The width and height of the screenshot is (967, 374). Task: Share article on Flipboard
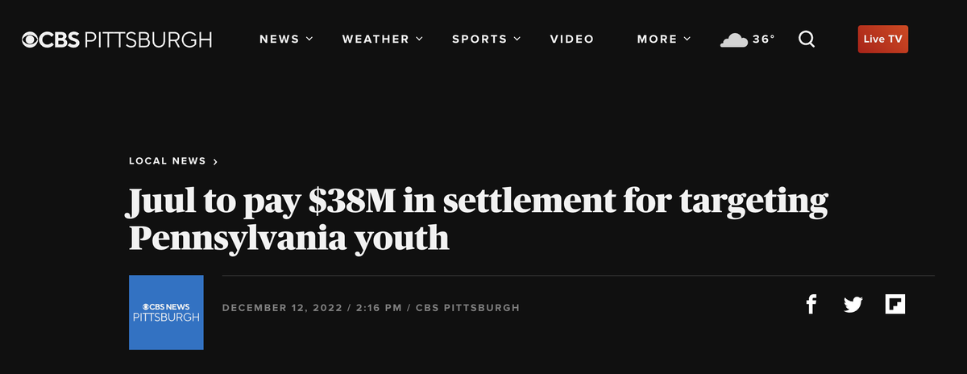[895, 305]
